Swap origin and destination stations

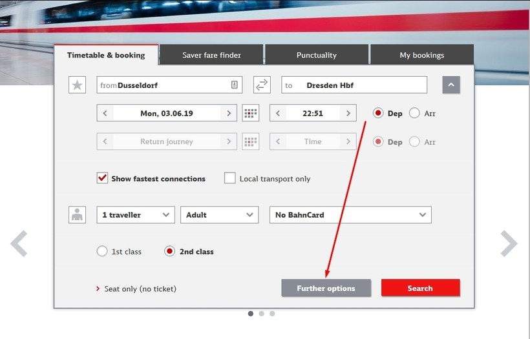[x=261, y=85]
